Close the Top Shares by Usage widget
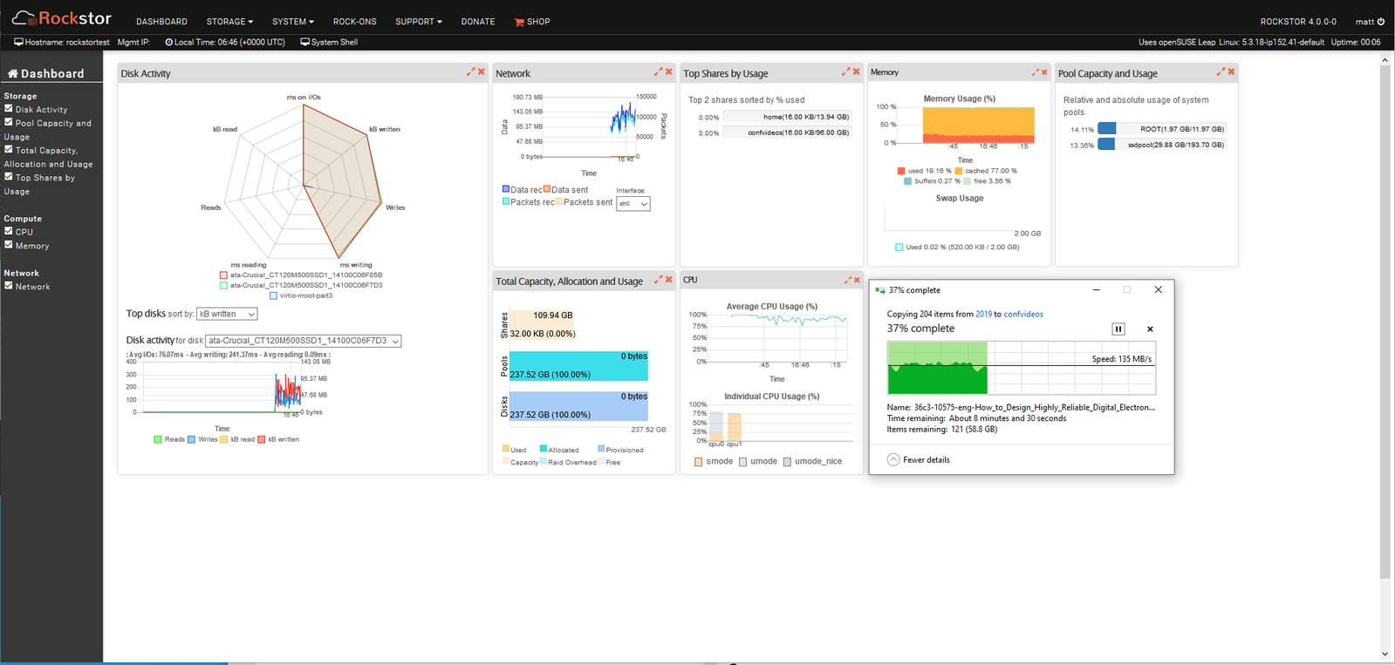The height and width of the screenshot is (665, 1395). pyautogui.click(x=857, y=71)
